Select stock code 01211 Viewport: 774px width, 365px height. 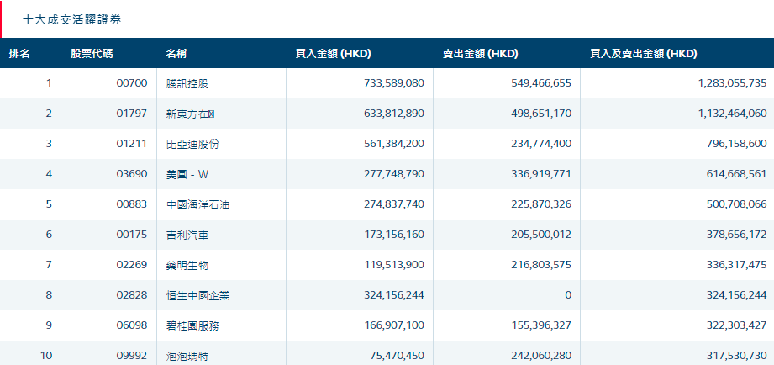point(132,144)
